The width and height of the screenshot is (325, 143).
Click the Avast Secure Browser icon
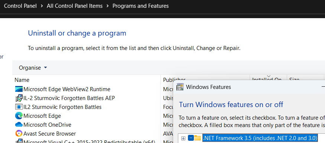19,133
